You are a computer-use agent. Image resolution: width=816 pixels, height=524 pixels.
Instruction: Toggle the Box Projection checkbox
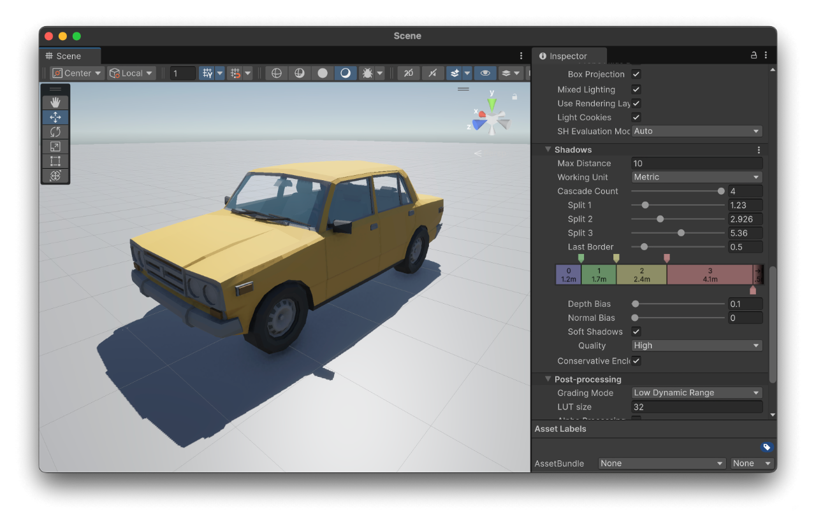(x=636, y=74)
